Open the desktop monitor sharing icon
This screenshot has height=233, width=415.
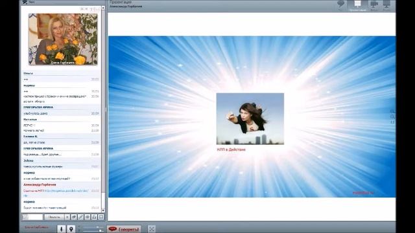pyautogui.click(x=386, y=5)
